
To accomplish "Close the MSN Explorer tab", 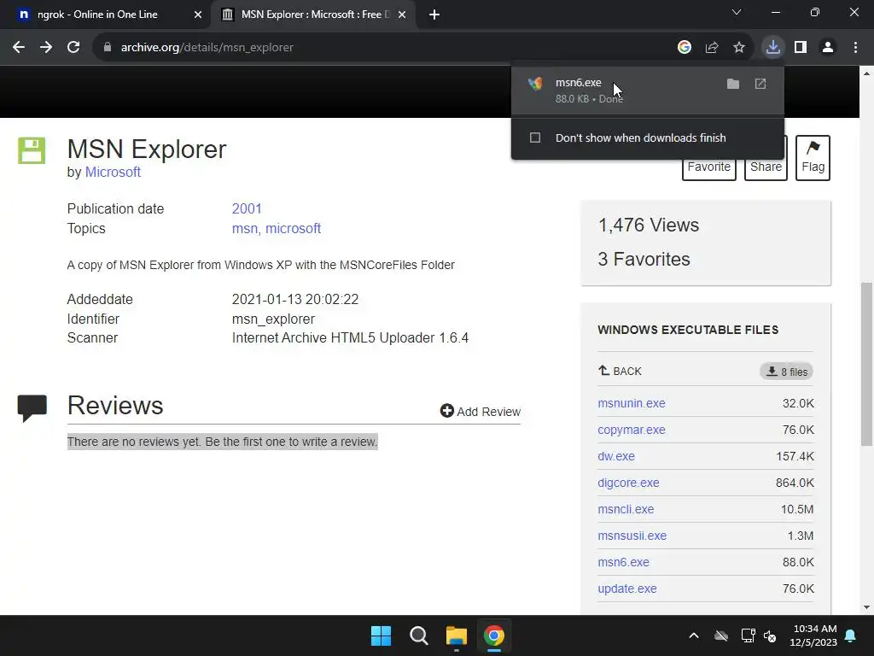I will [401, 15].
